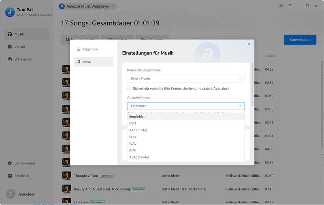
Task: Click Testversion badge beside Beauty And A Beat
Action: point(139,189)
